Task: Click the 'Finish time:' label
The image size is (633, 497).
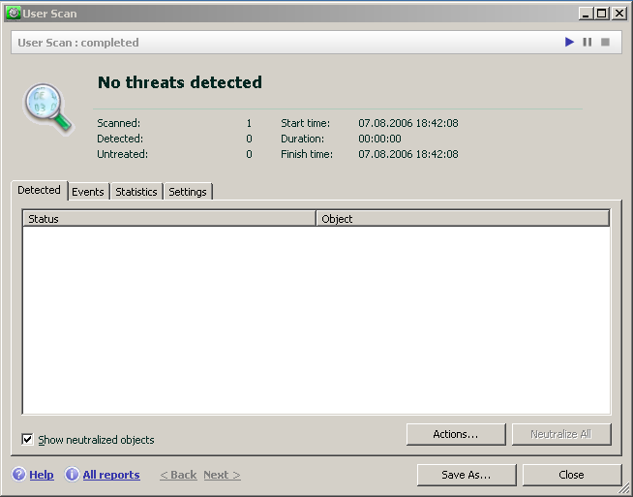Action: click(x=307, y=154)
